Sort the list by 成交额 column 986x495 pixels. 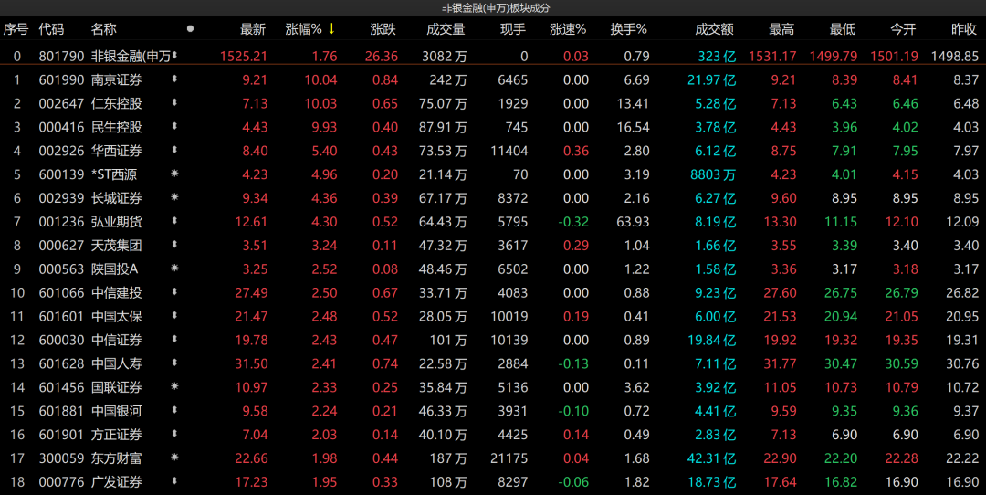coord(714,29)
